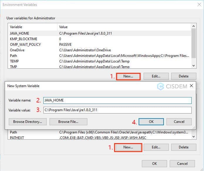Click New button under User variables

(128, 76)
